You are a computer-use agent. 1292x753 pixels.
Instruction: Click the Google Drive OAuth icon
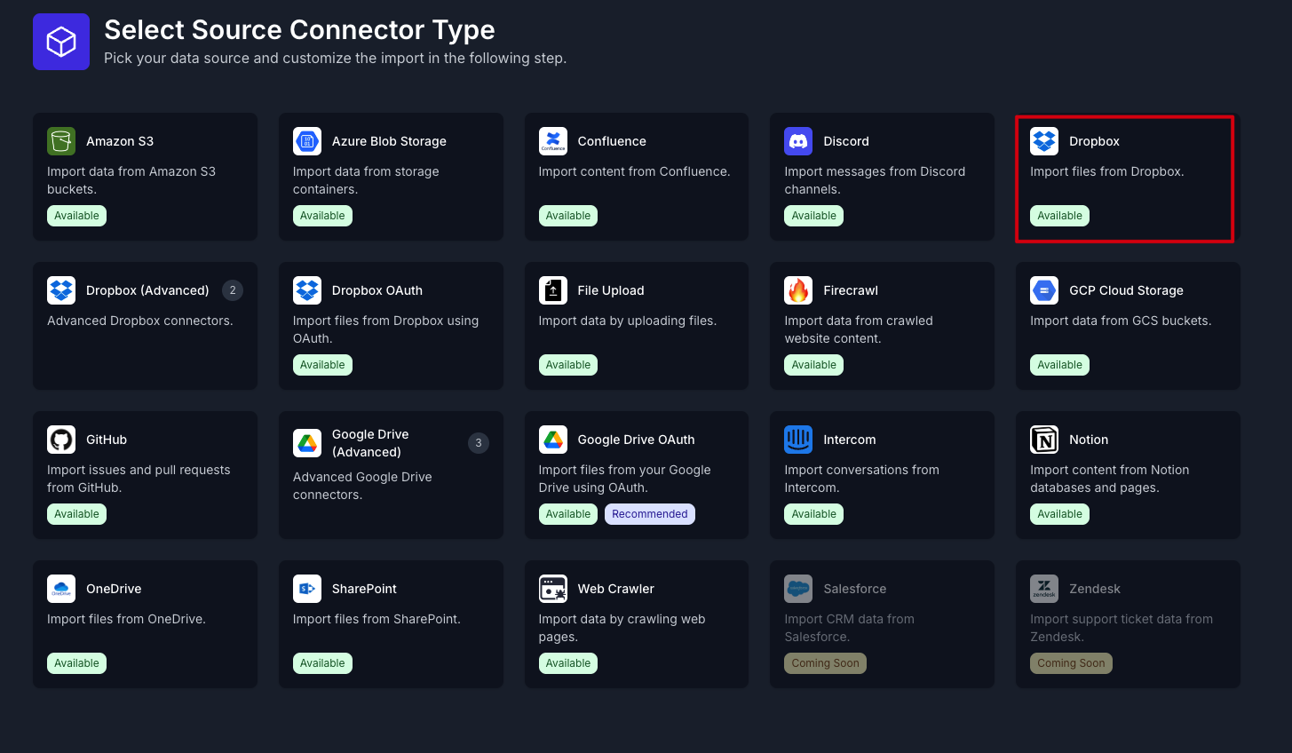pyautogui.click(x=553, y=440)
